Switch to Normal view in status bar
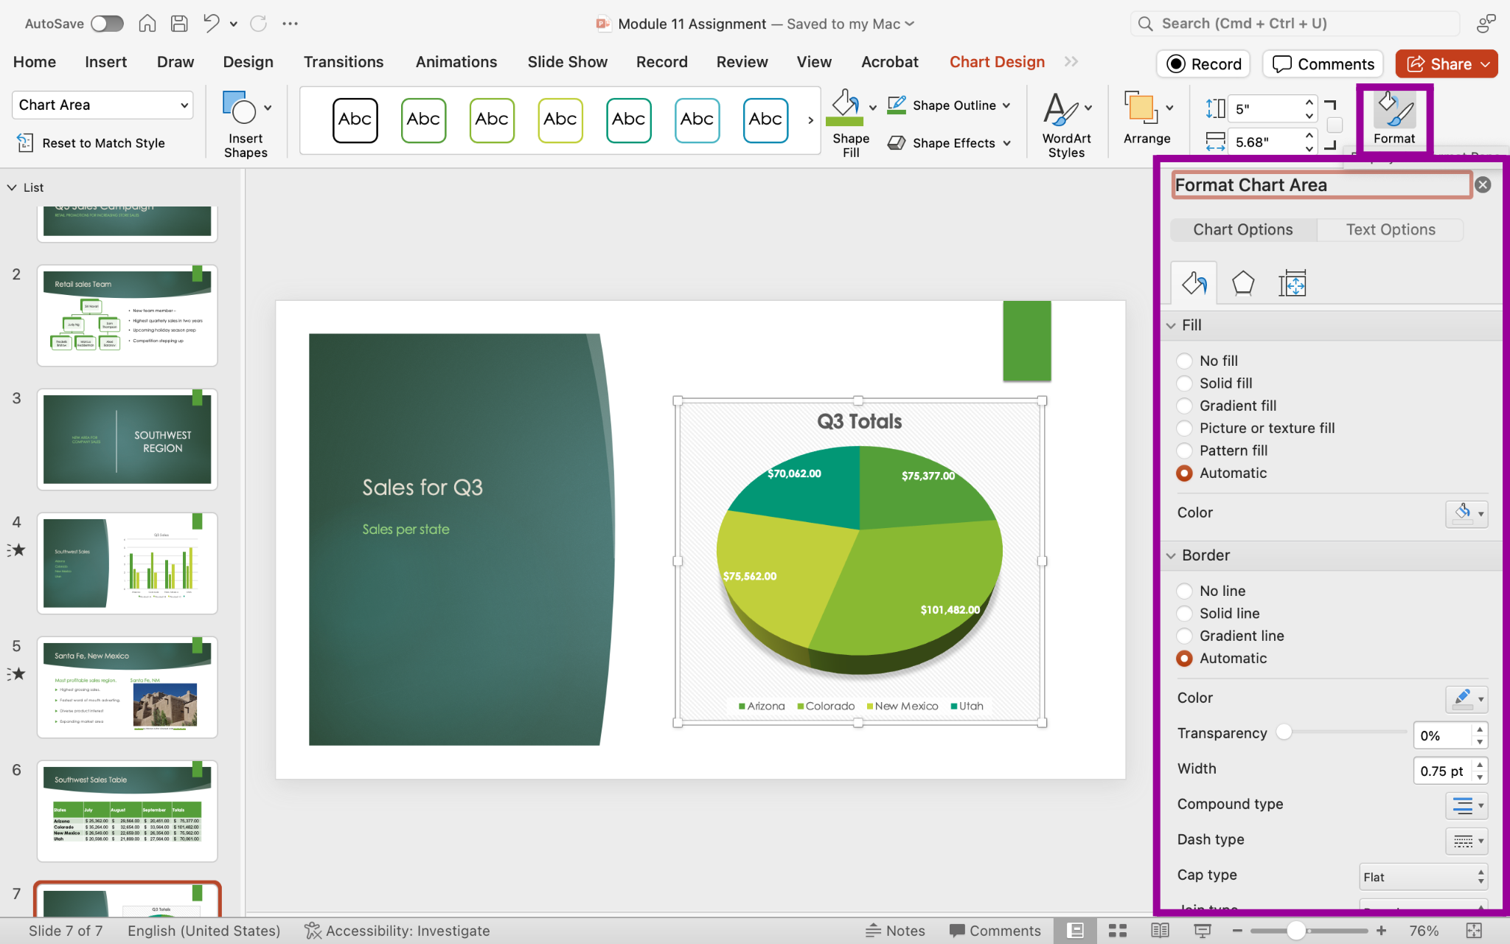The height and width of the screenshot is (944, 1510). [x=1076, y=931]
